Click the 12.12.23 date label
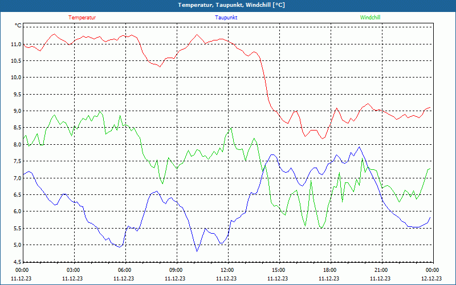The image size is (456, 285). pos(431,278)
